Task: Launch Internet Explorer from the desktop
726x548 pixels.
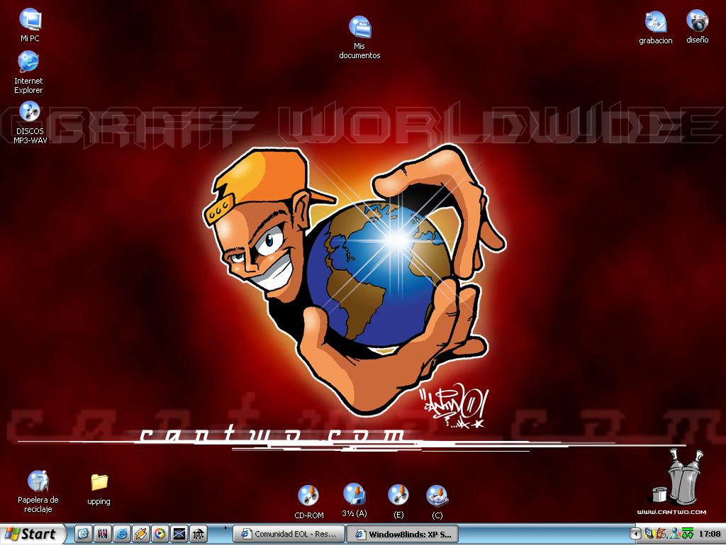Action: 28,63
